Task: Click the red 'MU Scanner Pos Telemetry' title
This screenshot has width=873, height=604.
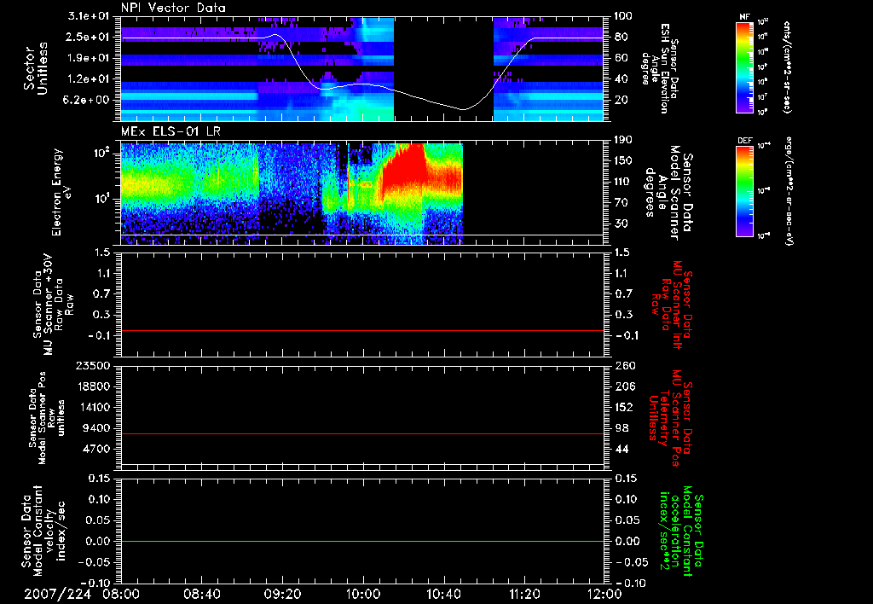Action: [670, 418]
